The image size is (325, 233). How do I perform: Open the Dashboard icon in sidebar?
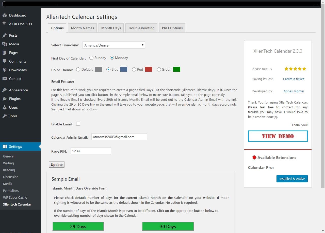click(x=4, y=15)
